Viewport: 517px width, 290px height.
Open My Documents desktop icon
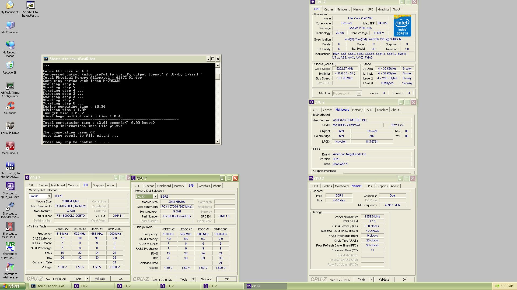(x=10, y=7)
